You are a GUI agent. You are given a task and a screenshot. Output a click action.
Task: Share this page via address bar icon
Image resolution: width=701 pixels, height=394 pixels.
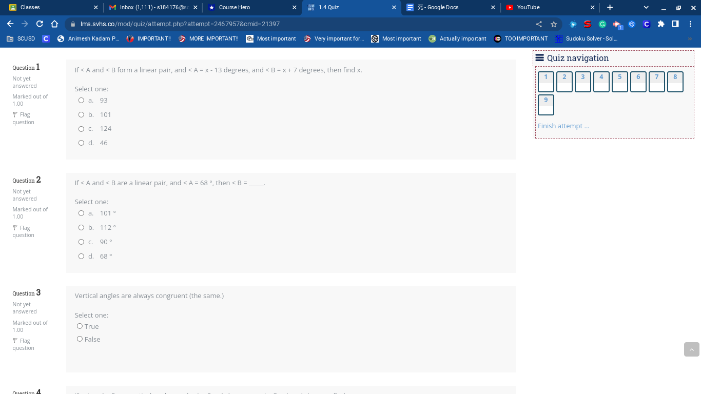point(539,24)
